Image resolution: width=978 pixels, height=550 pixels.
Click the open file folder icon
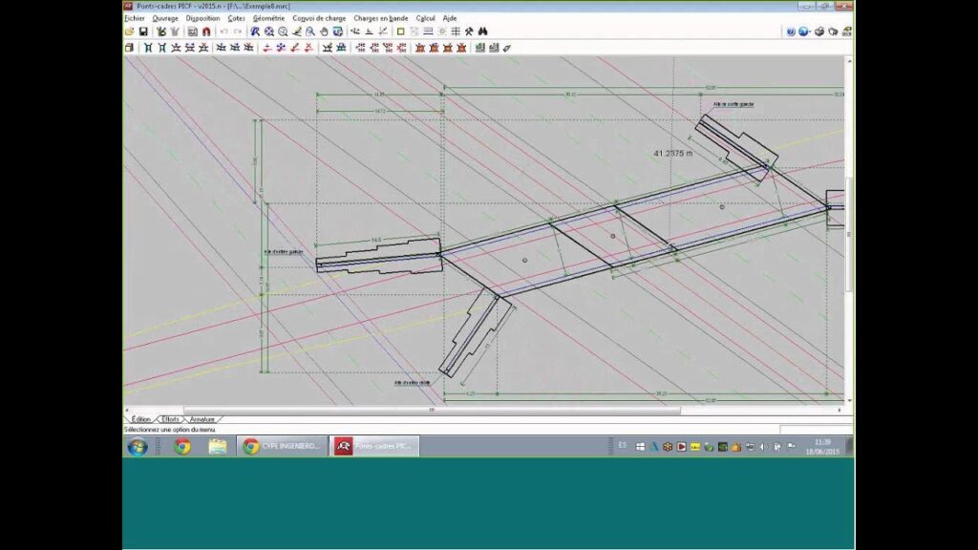pos(130,32)
